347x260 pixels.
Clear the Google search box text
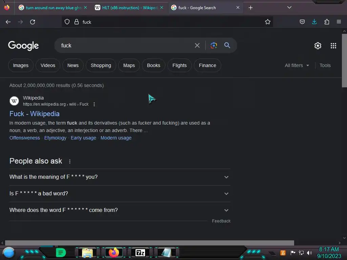click(x=197, y=46)
